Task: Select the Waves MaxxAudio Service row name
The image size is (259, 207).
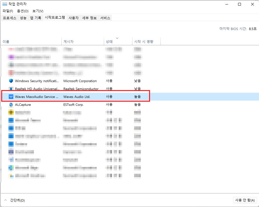Action: 36,97
